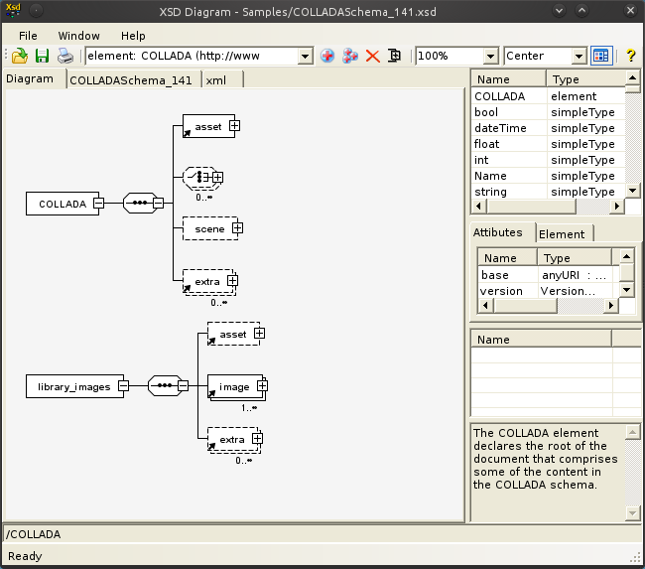Switch to the Element tab
The width and height of the screenshot is (645, 569).
pos(563,233)
